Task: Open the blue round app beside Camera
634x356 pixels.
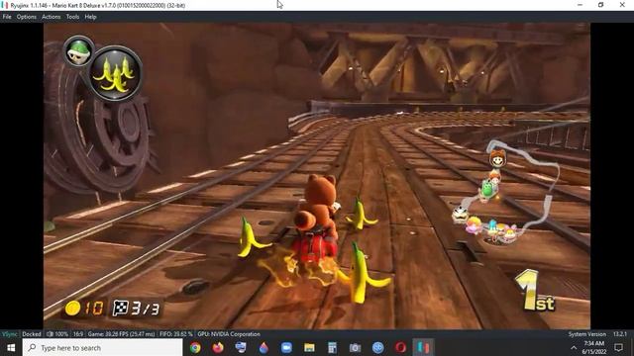Action: pyautogui.click(x=378, y=347)
